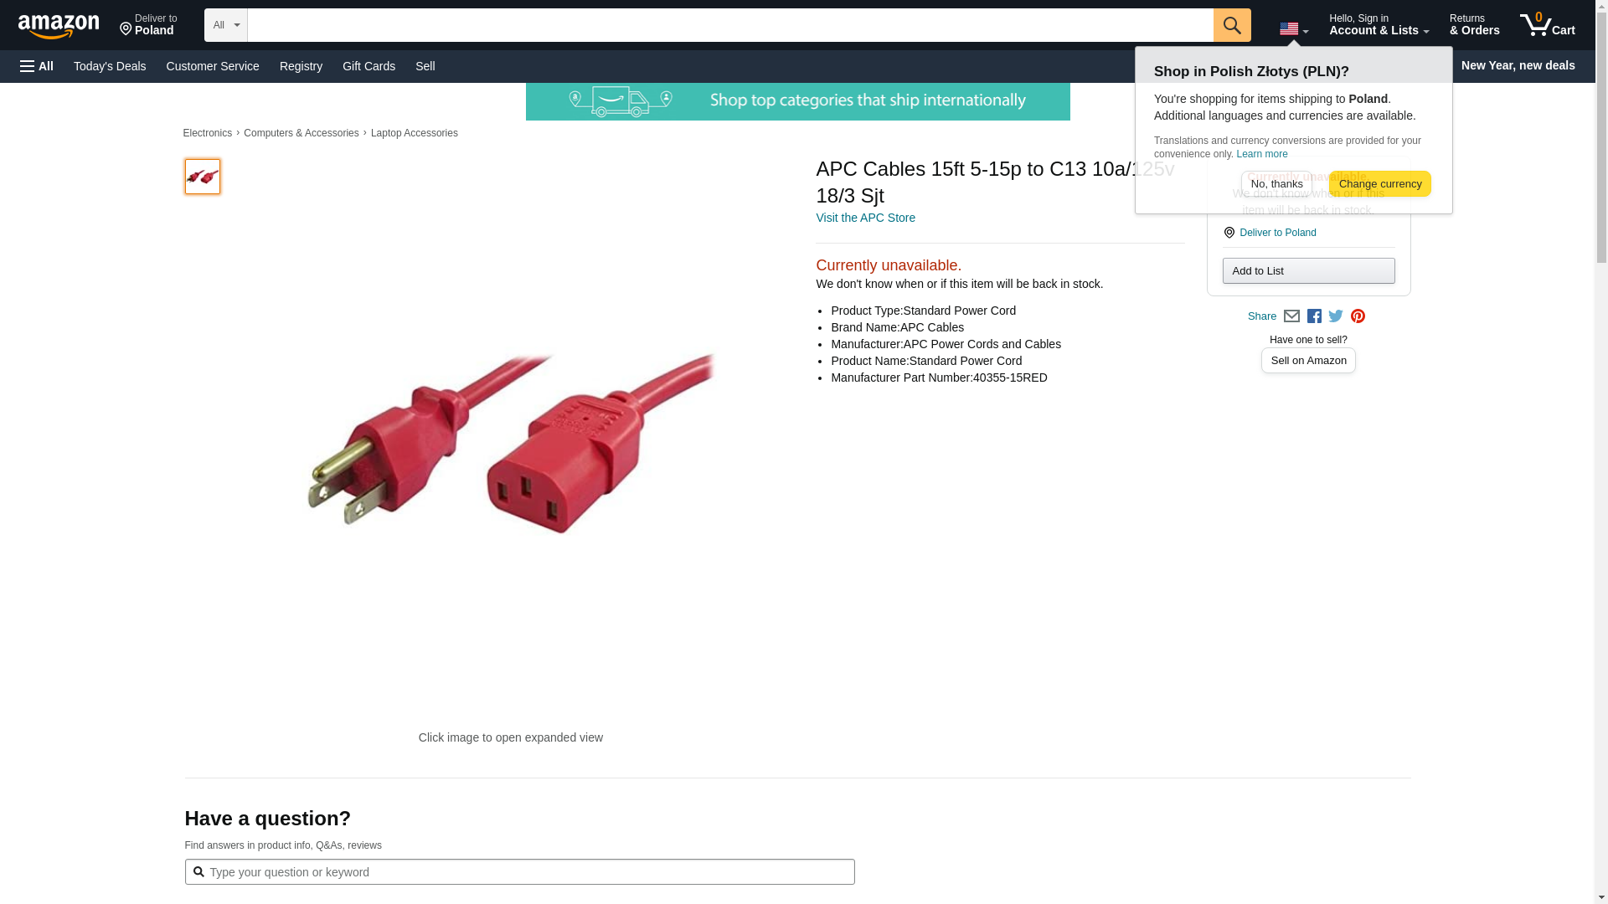The width and height of the screenshot is (1608, 904).
Task: Click the Add to List button
Action: pos(1308,271)
